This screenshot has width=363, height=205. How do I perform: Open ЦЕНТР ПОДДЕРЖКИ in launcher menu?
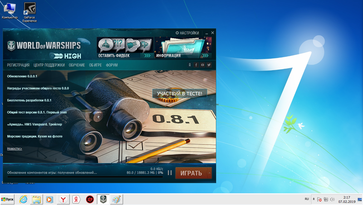click(49, 65)
